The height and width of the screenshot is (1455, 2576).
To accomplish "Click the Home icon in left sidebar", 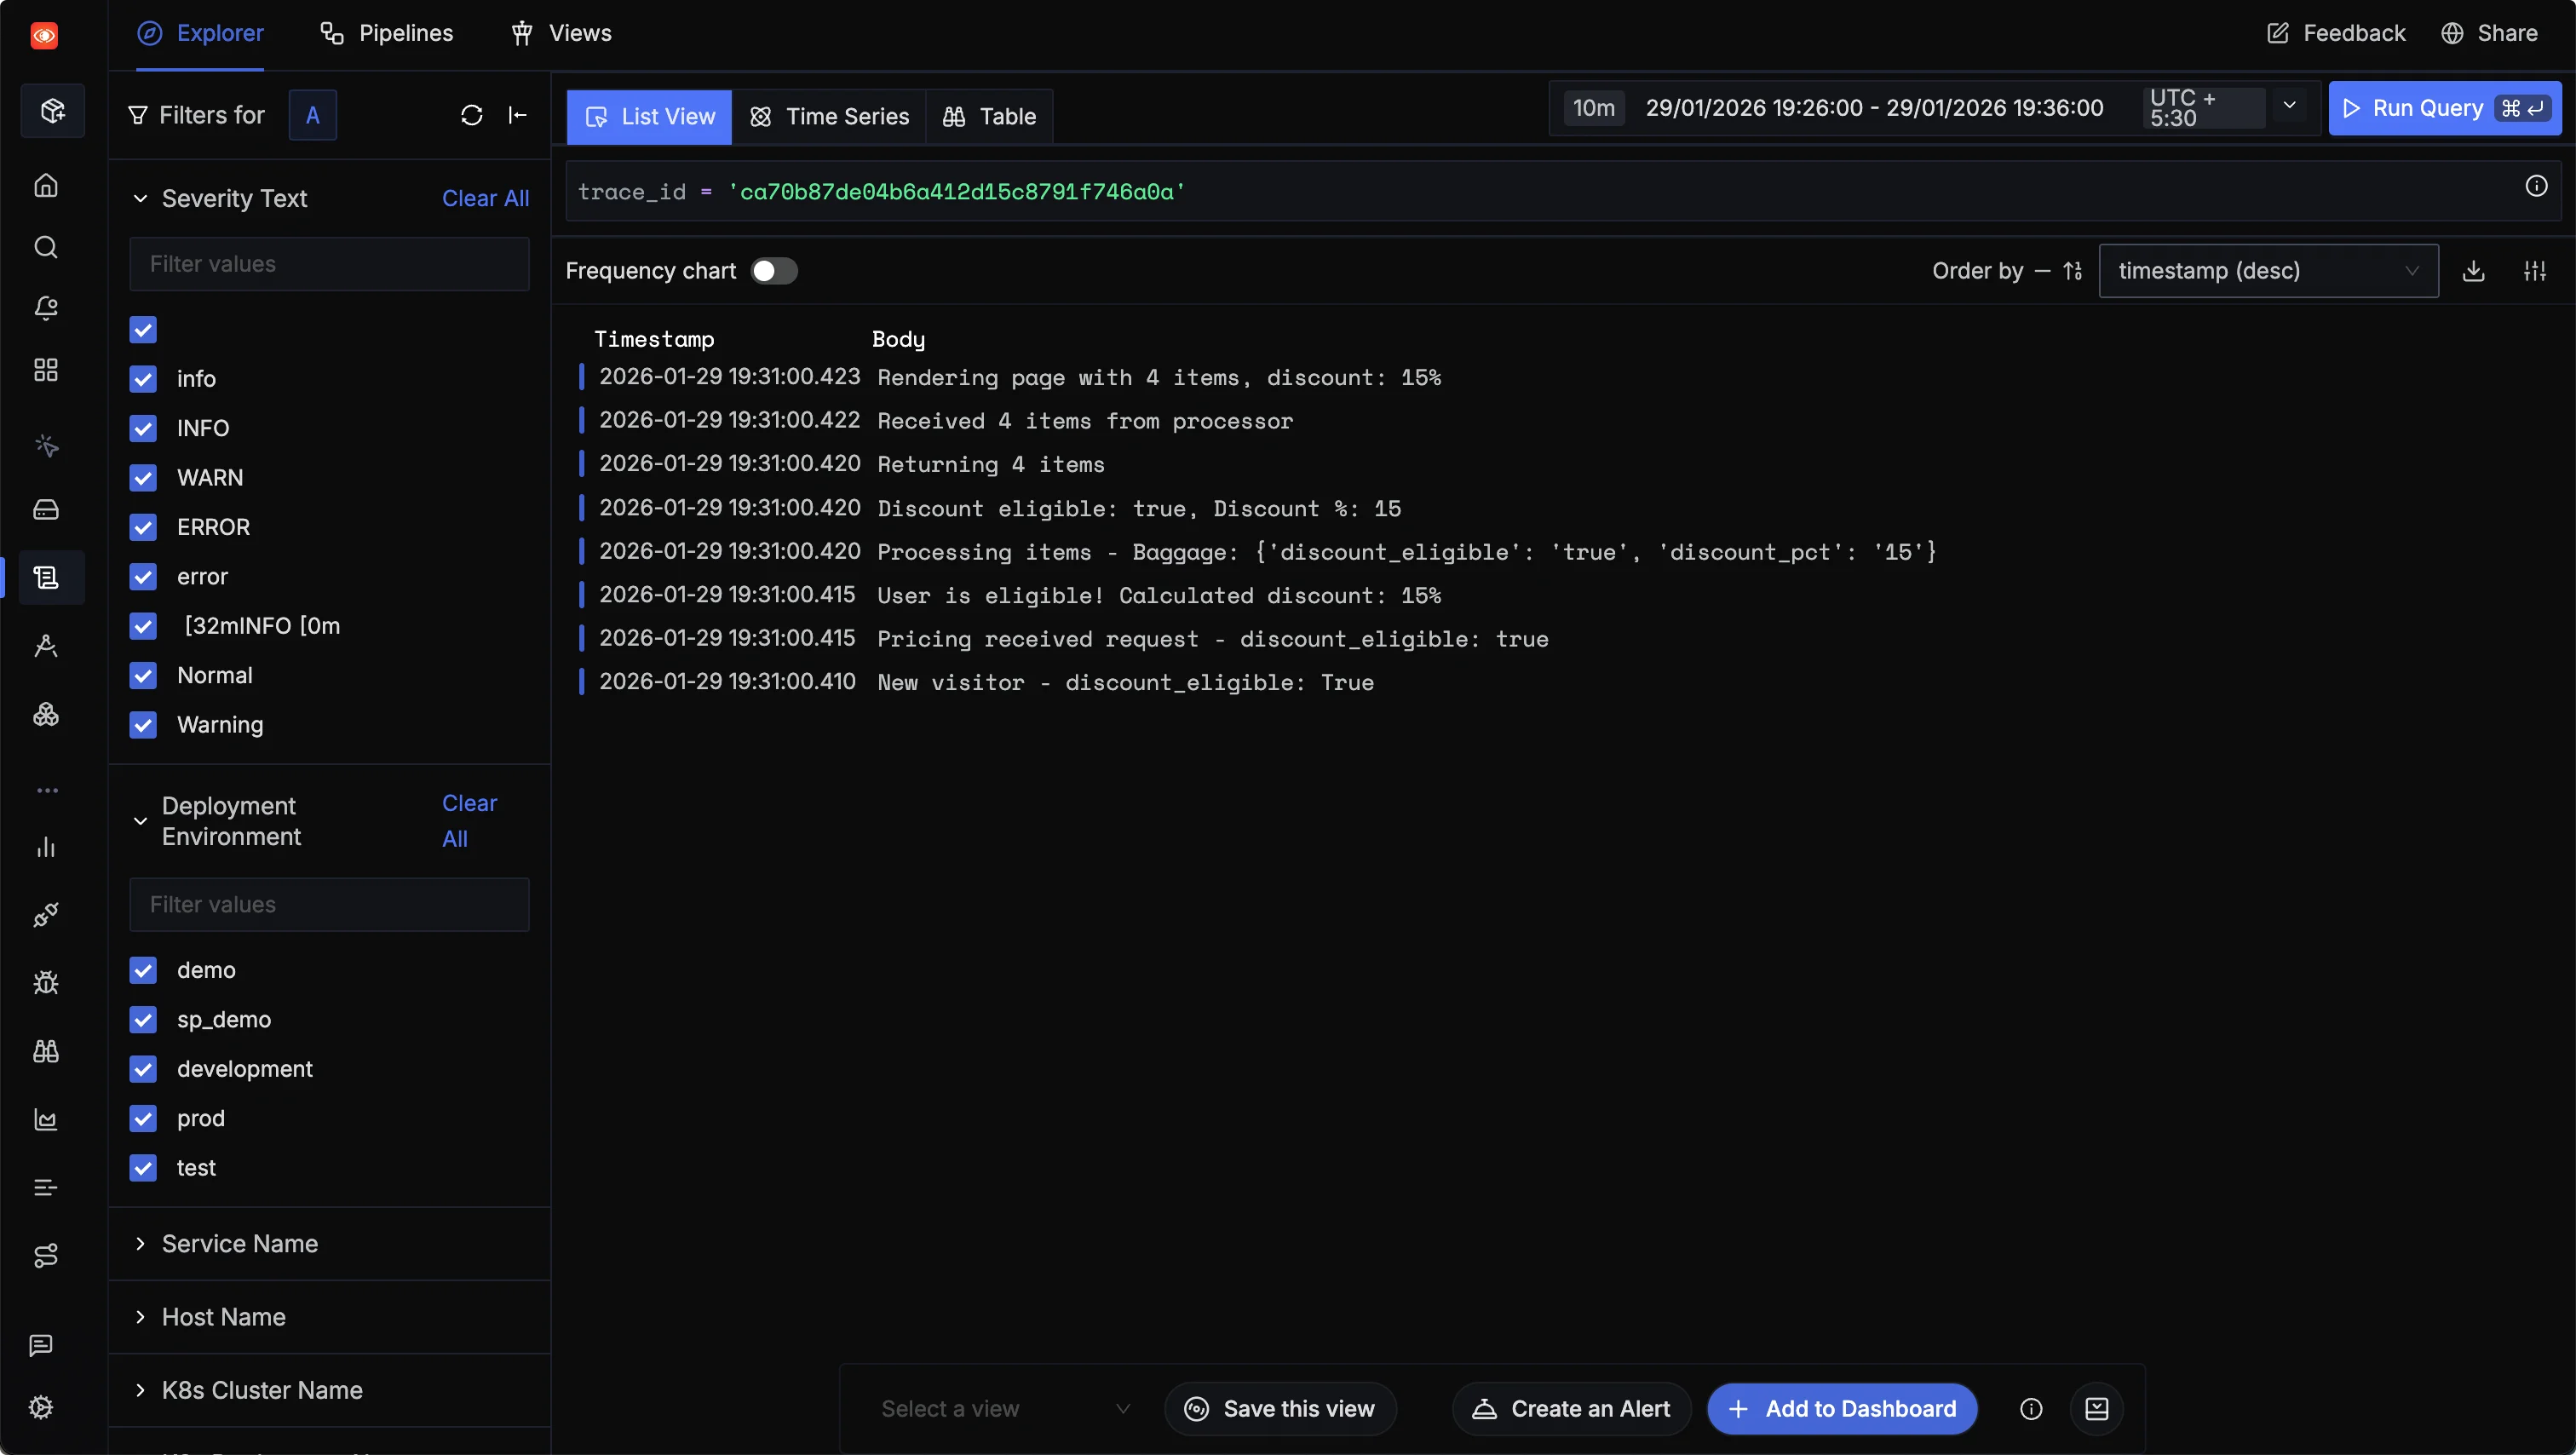I will coord(46,185).
